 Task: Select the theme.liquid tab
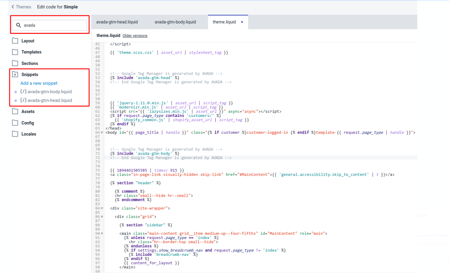(224, 22)
